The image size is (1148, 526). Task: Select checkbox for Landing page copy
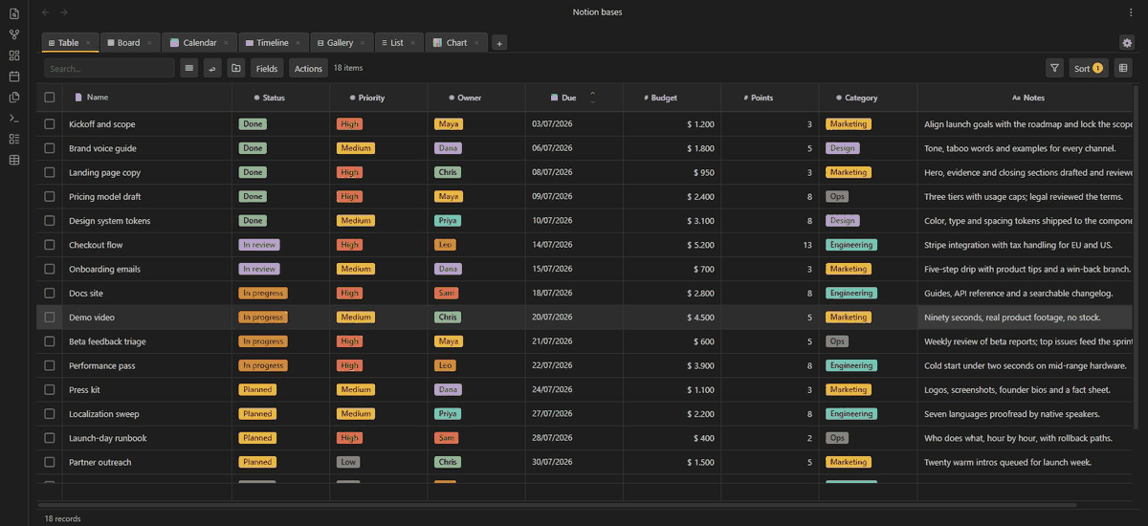50,172
